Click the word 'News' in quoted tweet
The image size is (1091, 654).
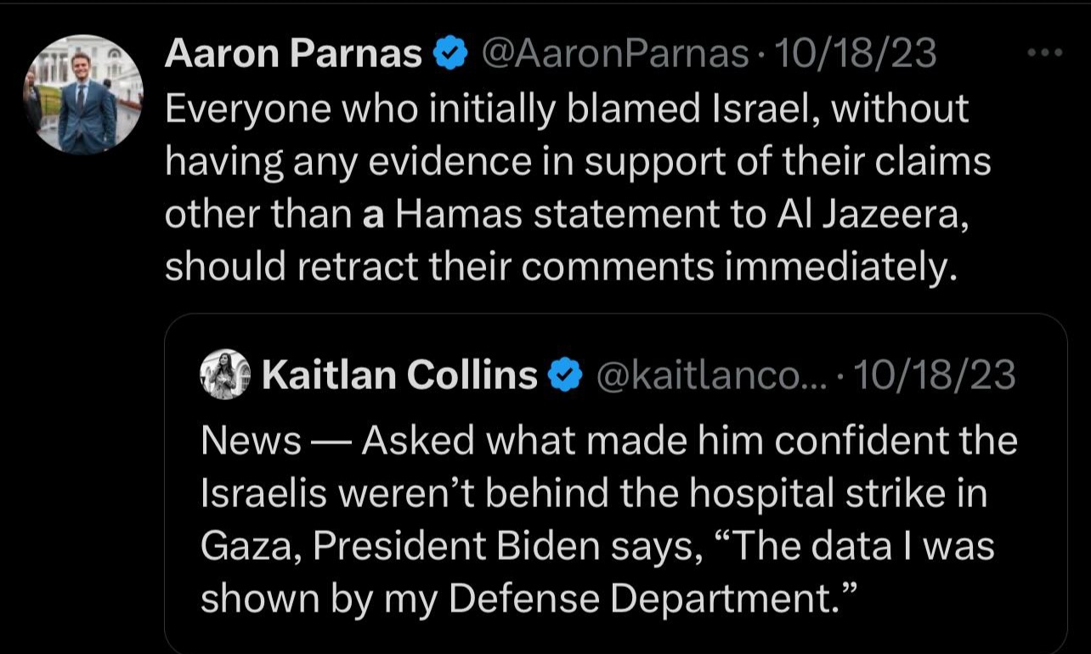point(251,441)
